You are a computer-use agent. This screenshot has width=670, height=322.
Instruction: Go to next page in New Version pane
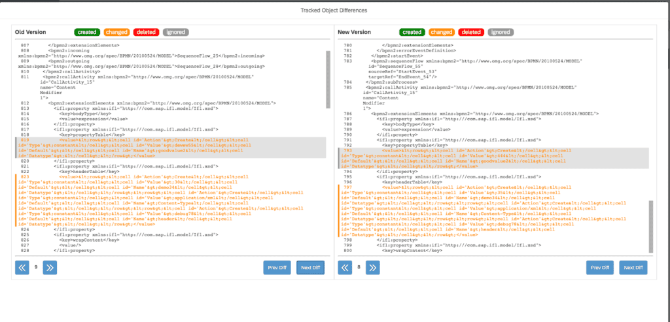point(372,267)
